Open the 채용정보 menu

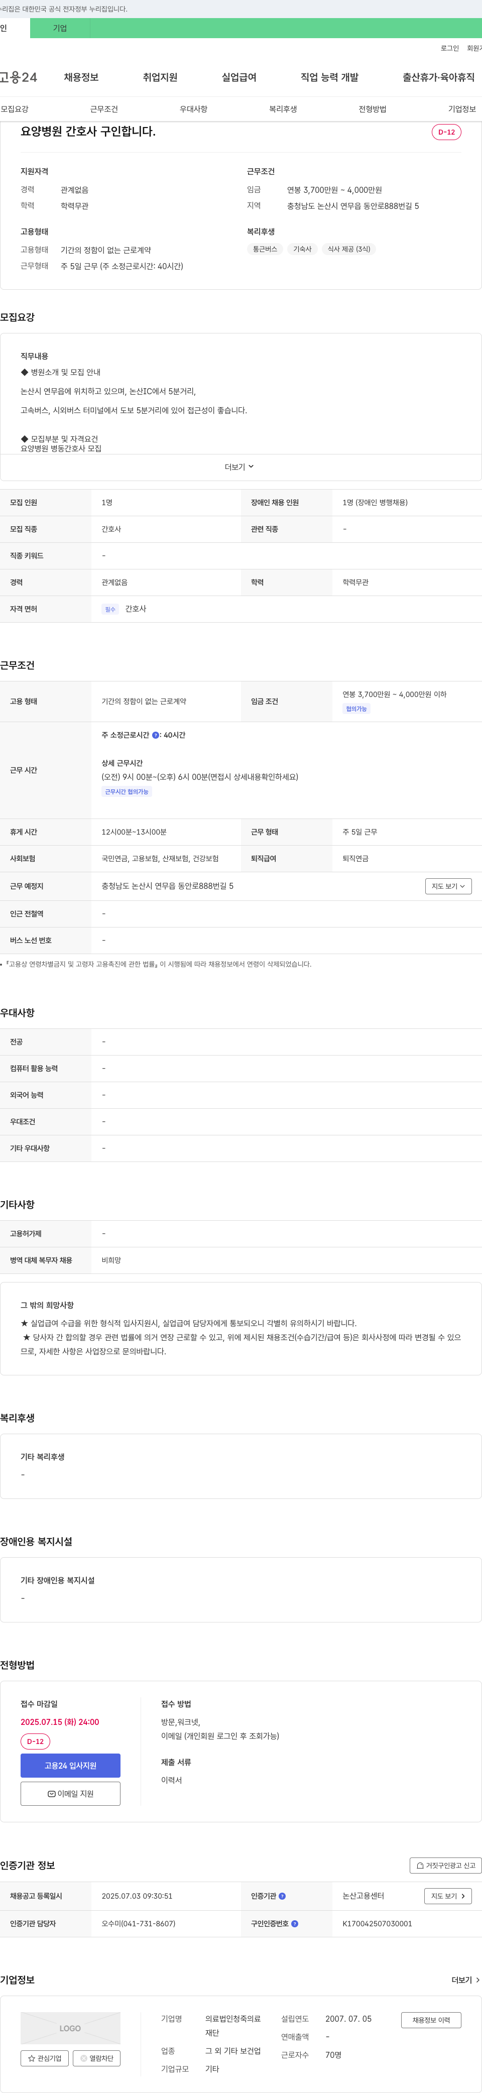click(81, 77)
